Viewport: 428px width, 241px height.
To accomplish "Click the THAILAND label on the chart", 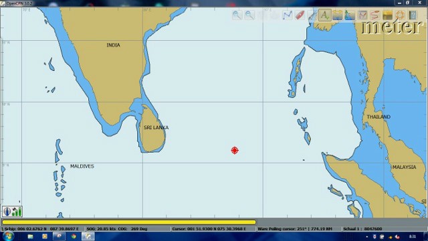I will pyautogui.click(x=379, y=116).
